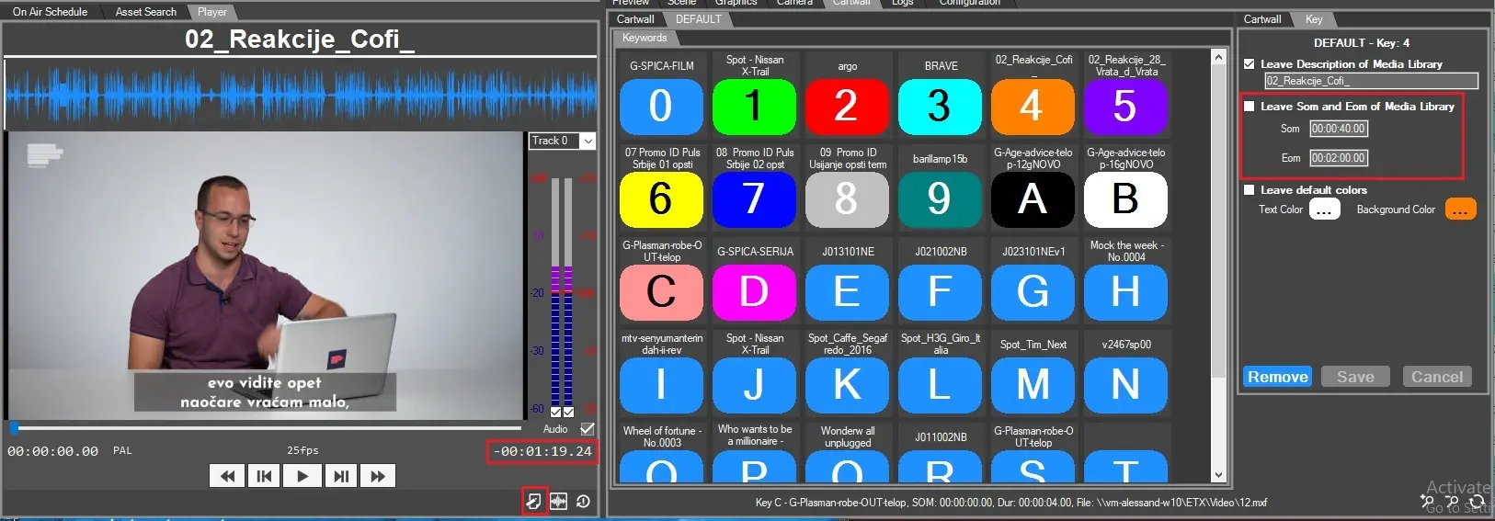
Task: Fast-forward the player clip
Action: coord(378,476)
